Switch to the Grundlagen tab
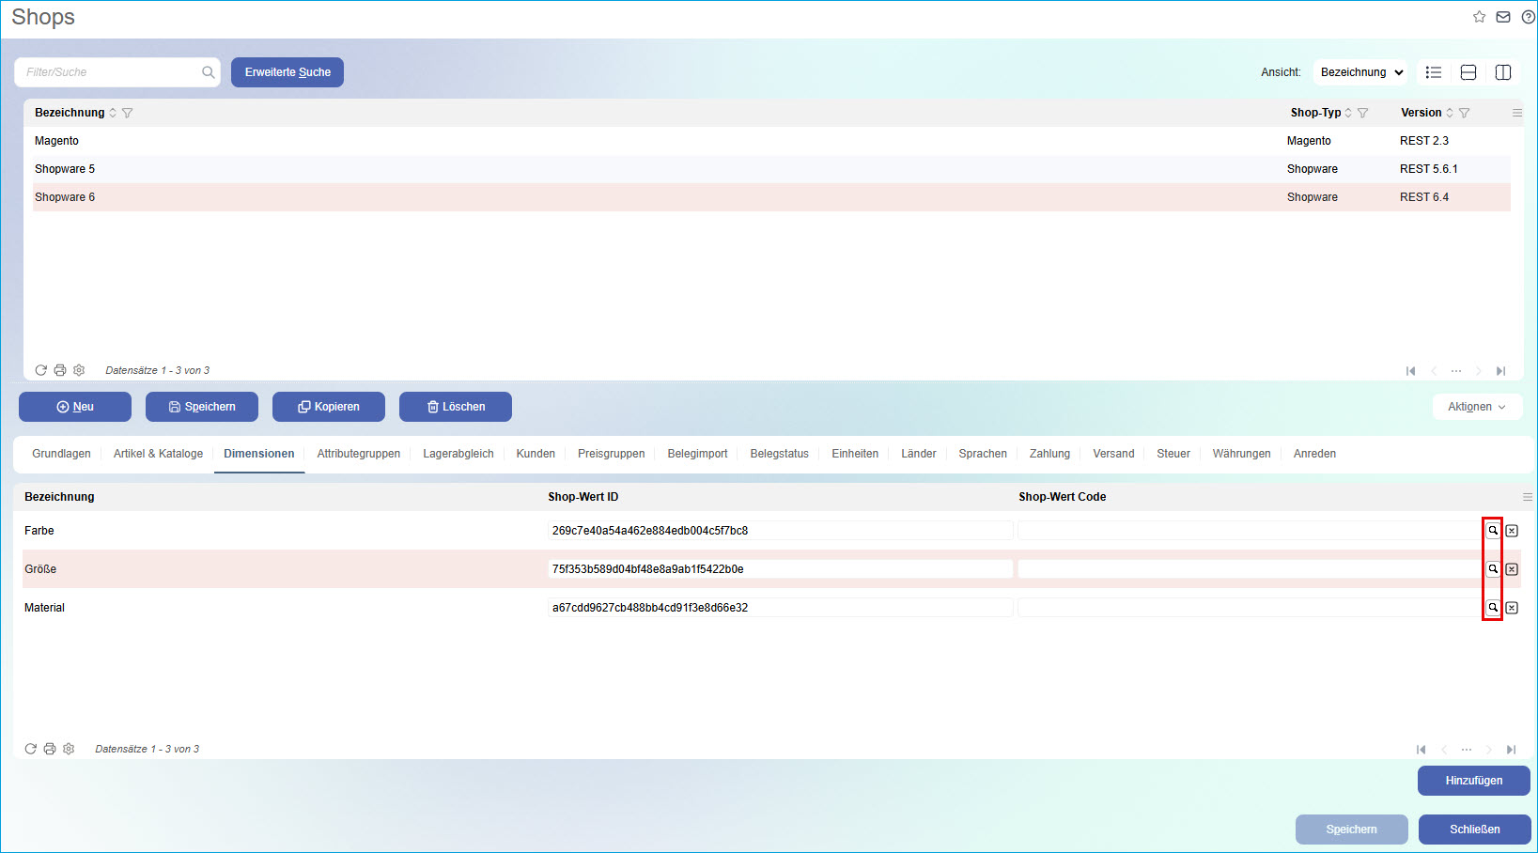Image resolution: width=1538 pixels, height=853 pixels. pyautogui.click(x=61, y=454)
